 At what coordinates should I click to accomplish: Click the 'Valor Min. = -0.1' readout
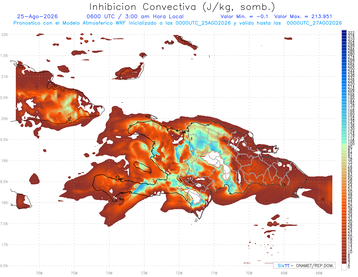coord(245,17)
